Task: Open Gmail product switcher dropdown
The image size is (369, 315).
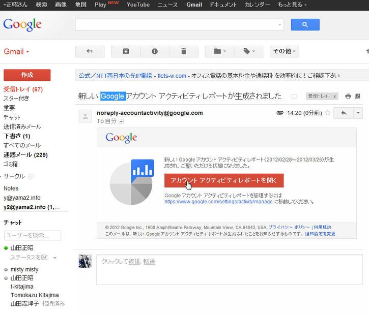Action: [16, 51]
